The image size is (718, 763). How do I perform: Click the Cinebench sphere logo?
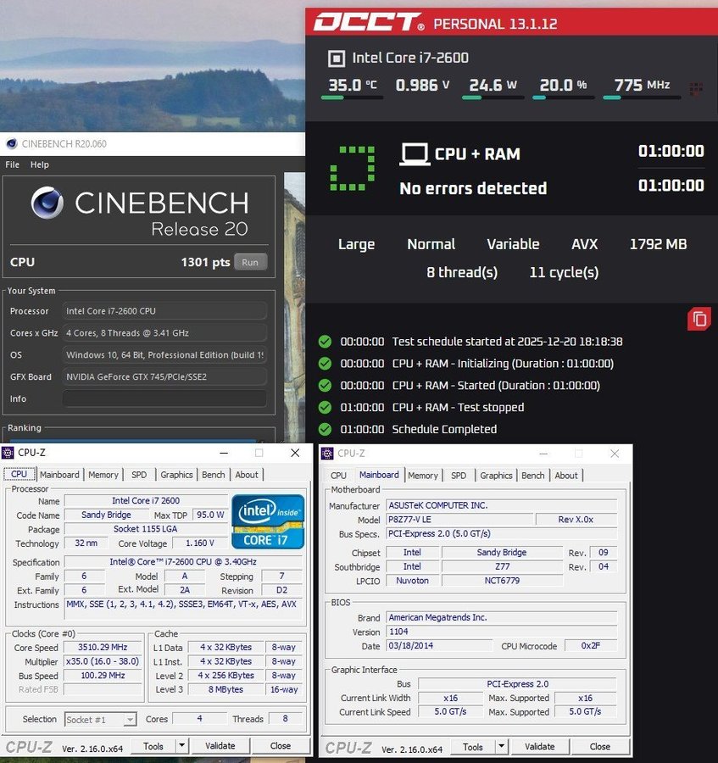tap(47, 203)
